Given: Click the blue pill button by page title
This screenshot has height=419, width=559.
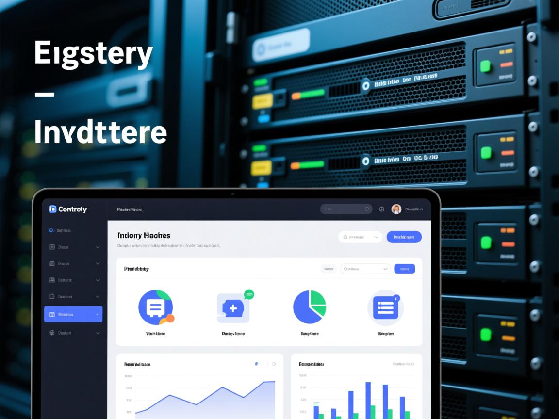Looking at the screenshot, I should (x=404, y=237).
